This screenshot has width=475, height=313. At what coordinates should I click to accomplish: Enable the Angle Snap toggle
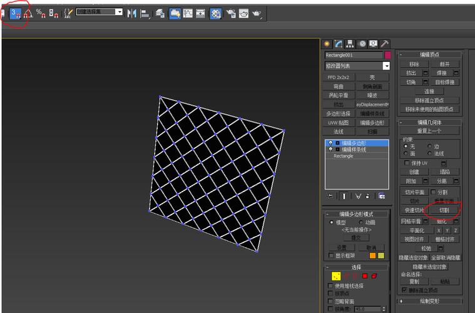pos(28,13)
